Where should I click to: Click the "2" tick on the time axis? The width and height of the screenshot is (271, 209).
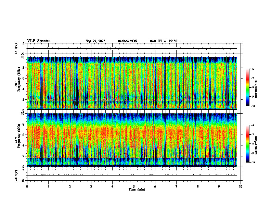coord(70,186)
